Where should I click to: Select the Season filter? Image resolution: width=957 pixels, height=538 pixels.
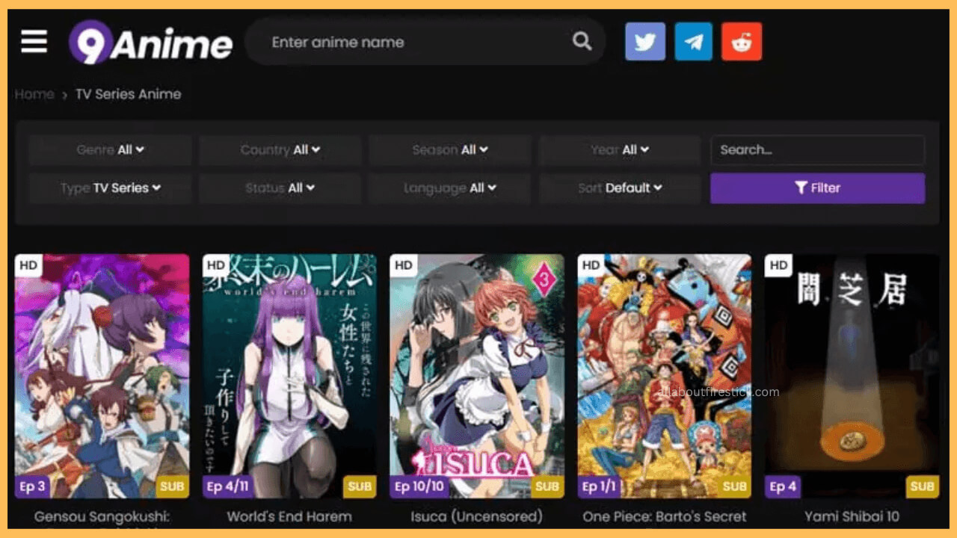[449, 149]
